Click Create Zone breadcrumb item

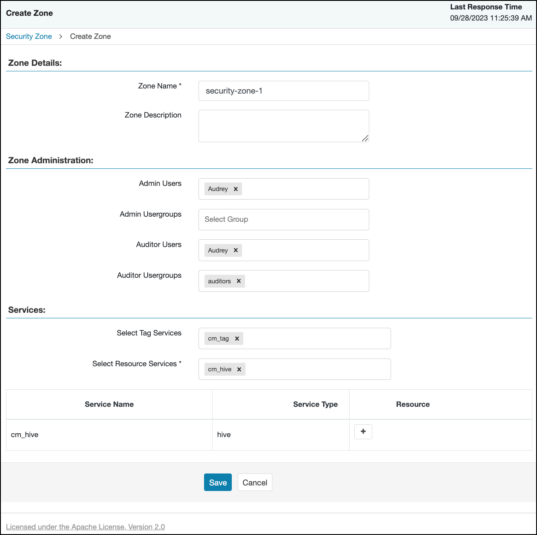pyautogui.click(x=90, y=36)
